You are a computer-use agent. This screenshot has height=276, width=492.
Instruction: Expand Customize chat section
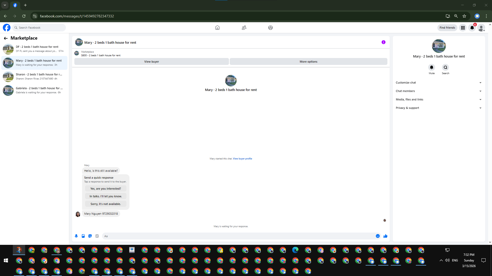[439, 83]
